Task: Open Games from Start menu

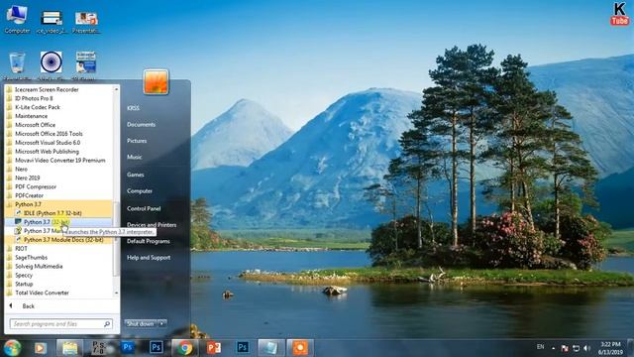Action: (136, 175)
